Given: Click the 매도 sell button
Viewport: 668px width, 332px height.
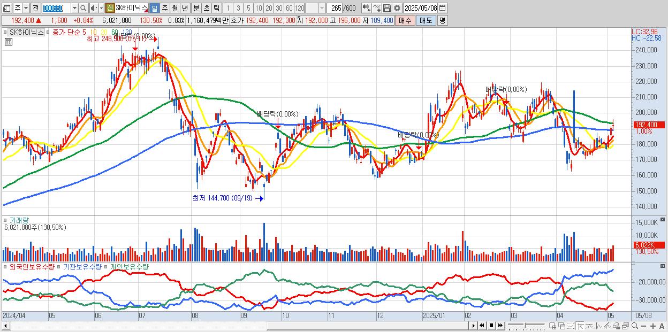Looking at the screenshot, I should (x=426, y=20).
